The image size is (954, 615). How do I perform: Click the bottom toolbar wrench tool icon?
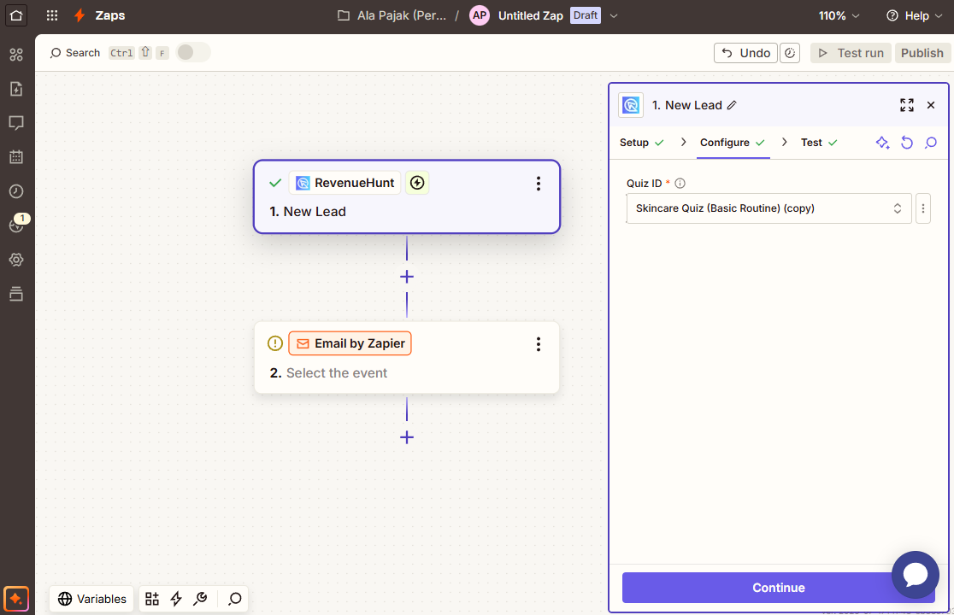click(200, 600)
